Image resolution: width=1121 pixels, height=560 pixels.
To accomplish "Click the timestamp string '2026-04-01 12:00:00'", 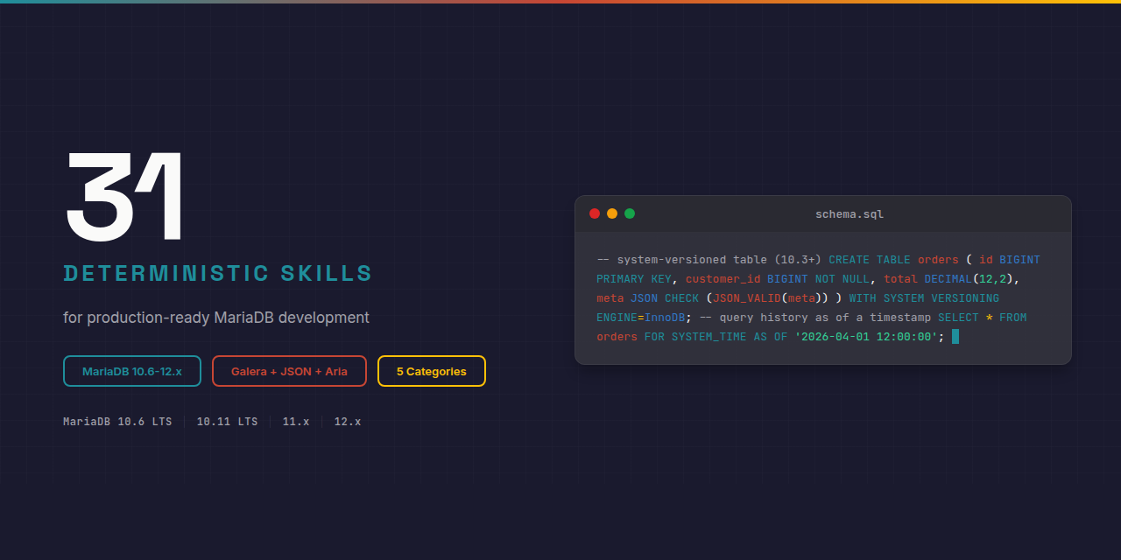I will (866, 337).
